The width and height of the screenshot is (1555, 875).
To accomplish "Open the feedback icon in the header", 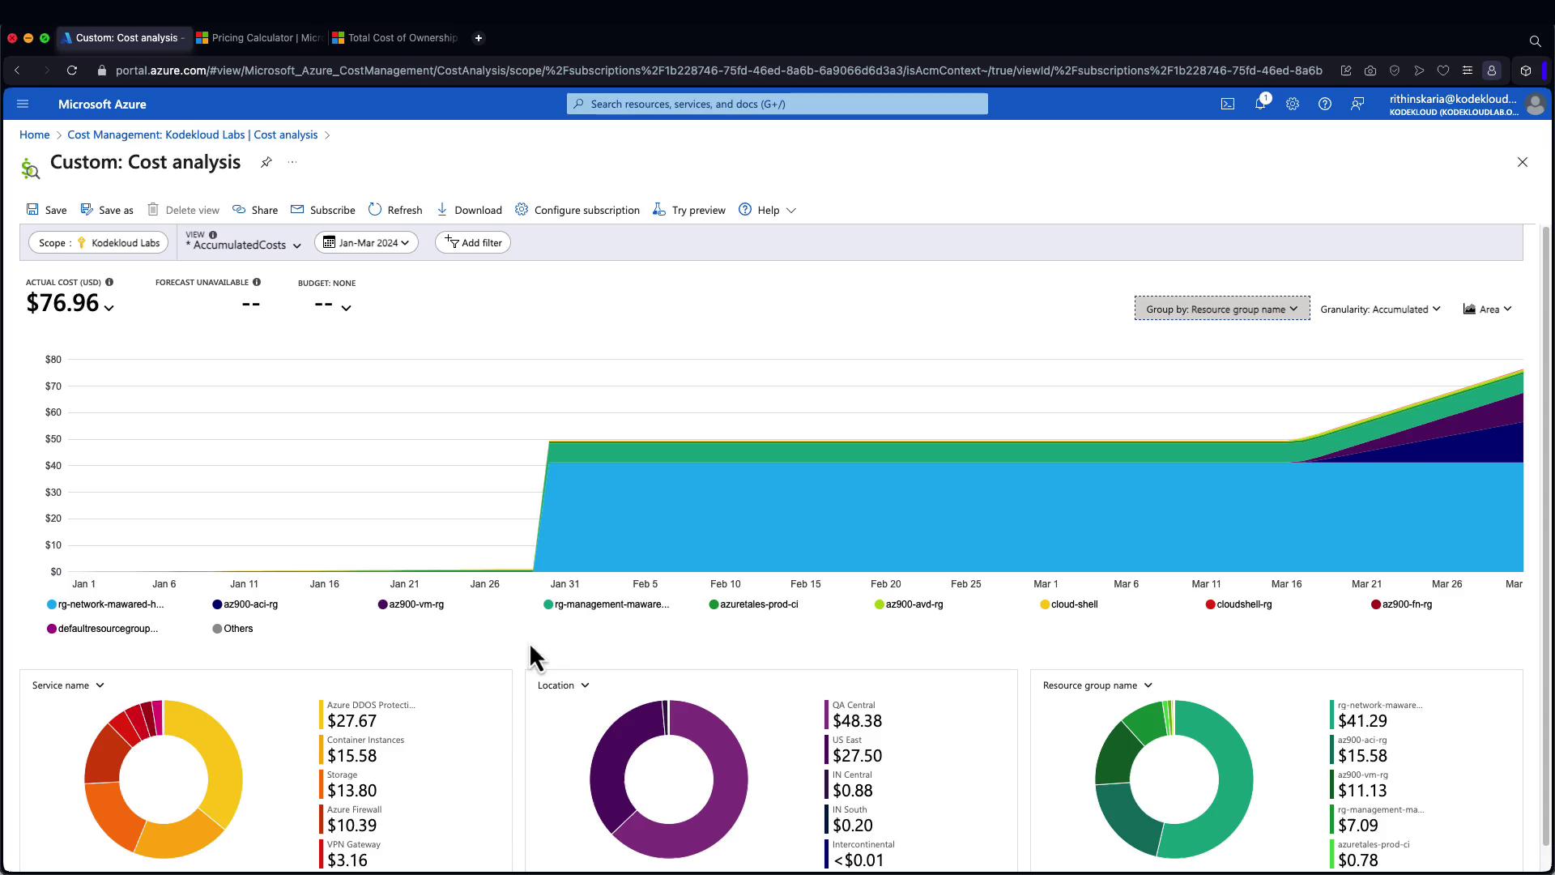I will click(1357, 104).
